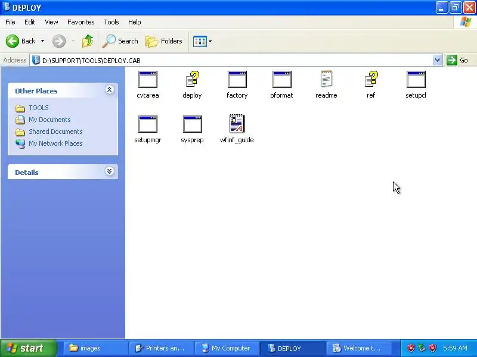Select the sysprep application icon
This screenshot has width=477, height=357.
pos(192,124)
